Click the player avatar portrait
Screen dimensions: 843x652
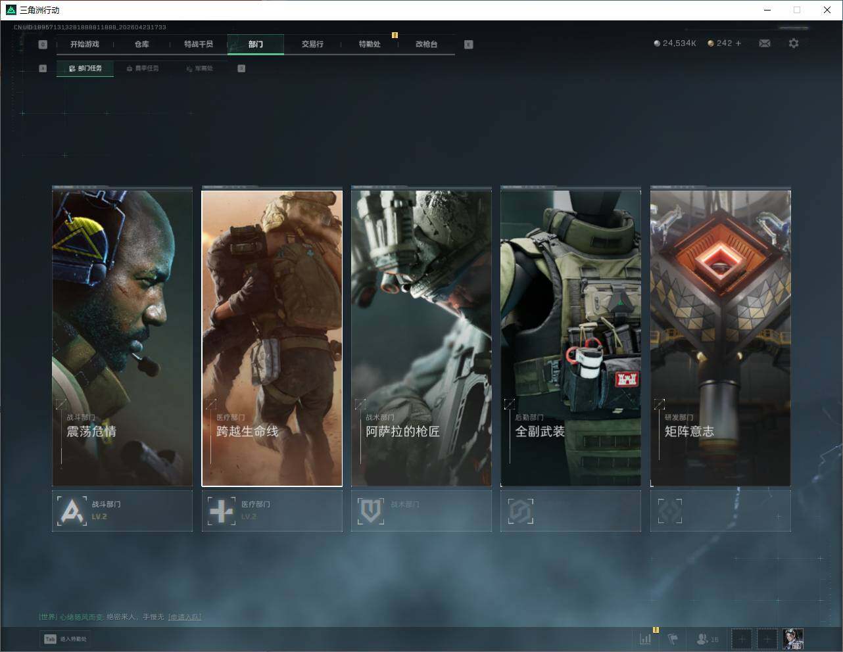click(793, 639)
